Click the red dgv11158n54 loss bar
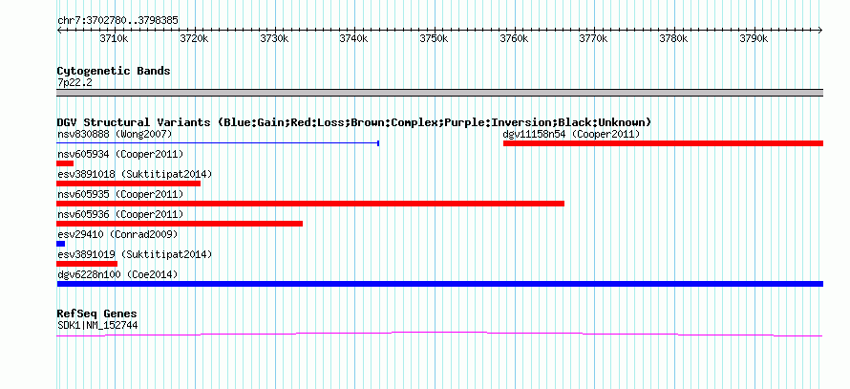This screenshot has width=850, height=389. (663, 143)
